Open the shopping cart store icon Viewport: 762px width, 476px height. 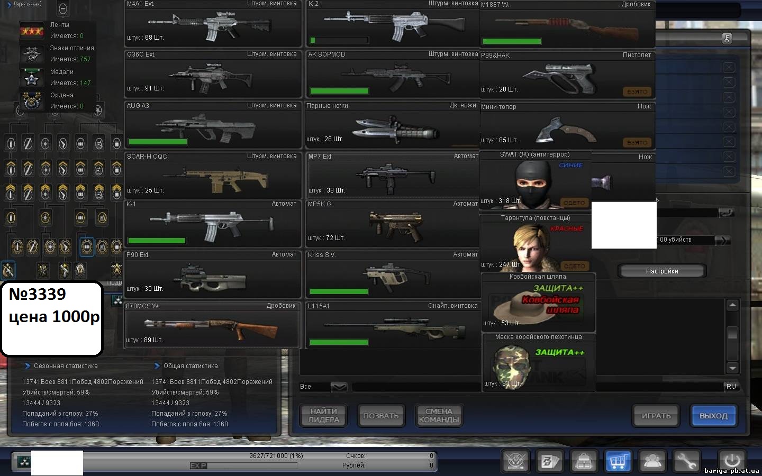pos(618,461)
